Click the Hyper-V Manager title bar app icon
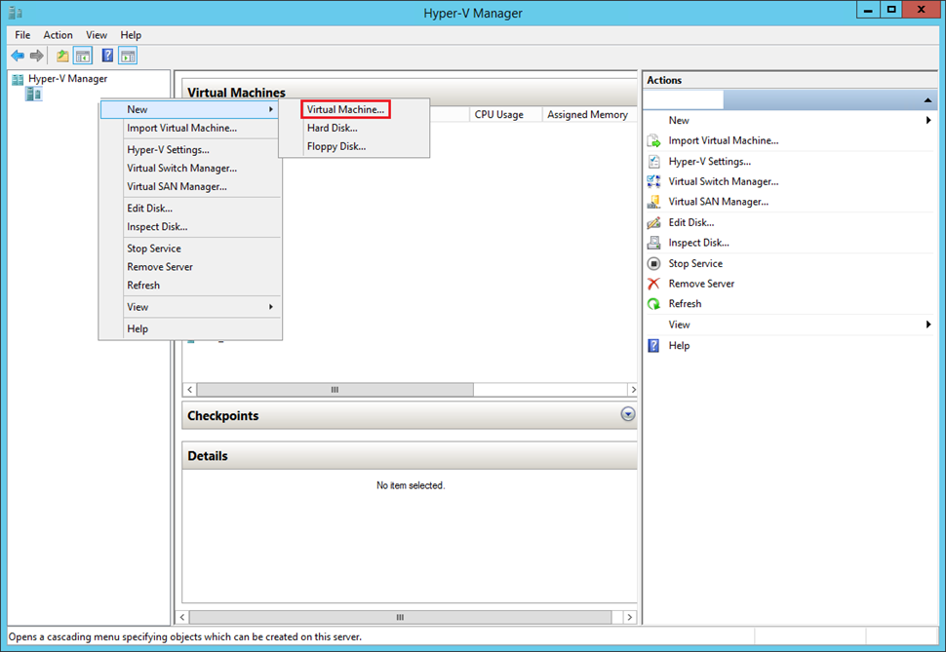The width and height of the screenshot is (946, 652). [16, 13]
